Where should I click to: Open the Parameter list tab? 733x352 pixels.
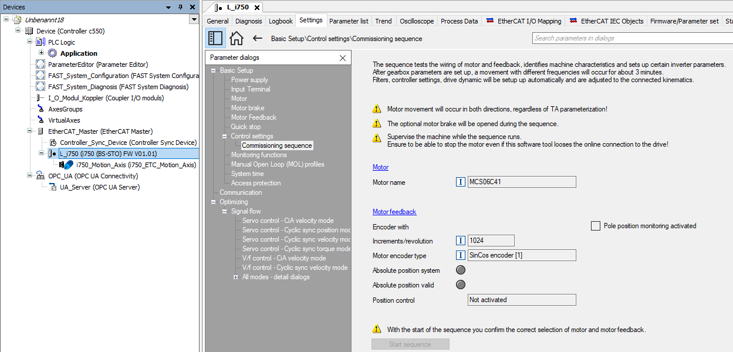click(x=349, y=21)
